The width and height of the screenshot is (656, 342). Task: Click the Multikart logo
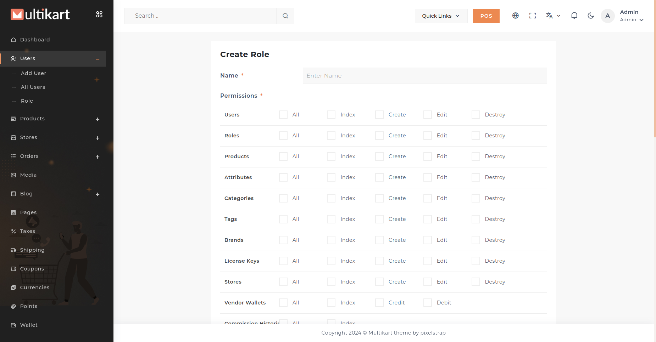[40, 15]
